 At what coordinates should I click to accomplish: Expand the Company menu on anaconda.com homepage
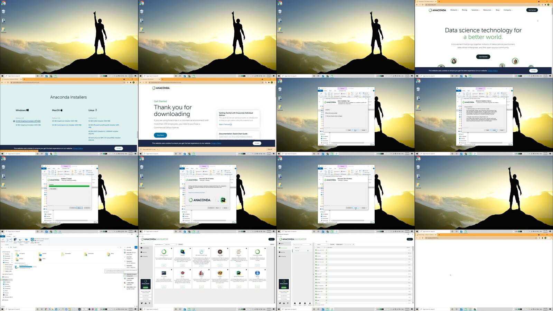point(508,10)
